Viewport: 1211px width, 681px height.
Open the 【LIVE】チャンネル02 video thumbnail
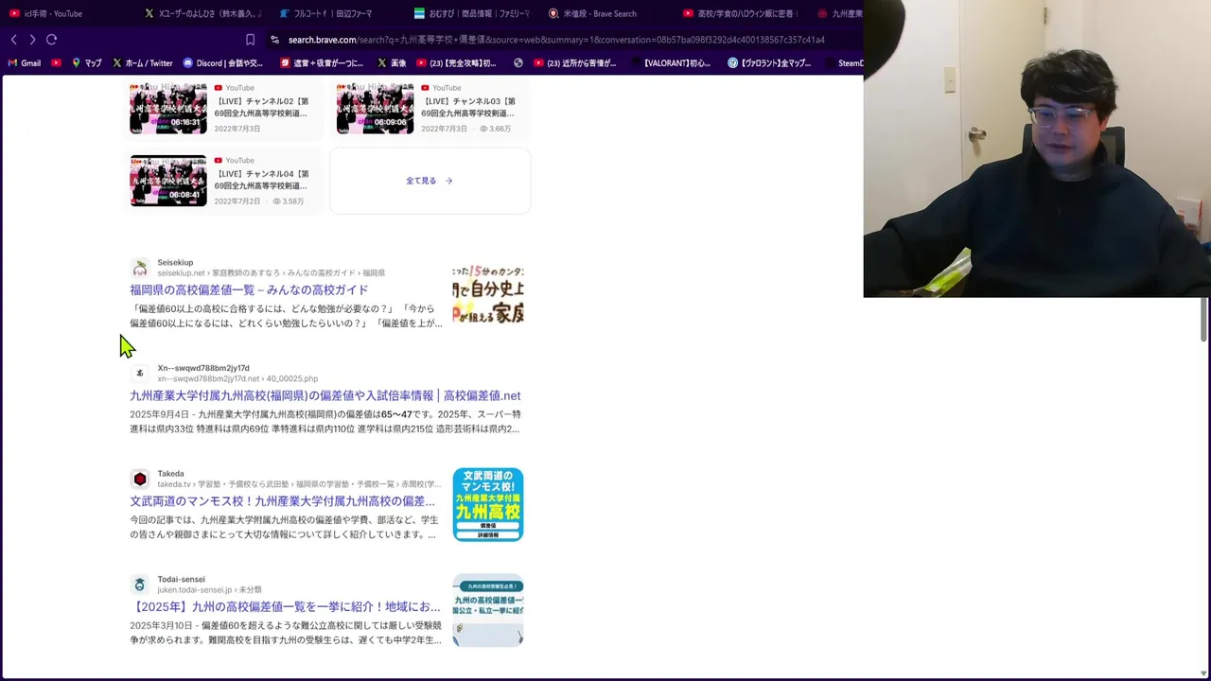click(168, 108)
